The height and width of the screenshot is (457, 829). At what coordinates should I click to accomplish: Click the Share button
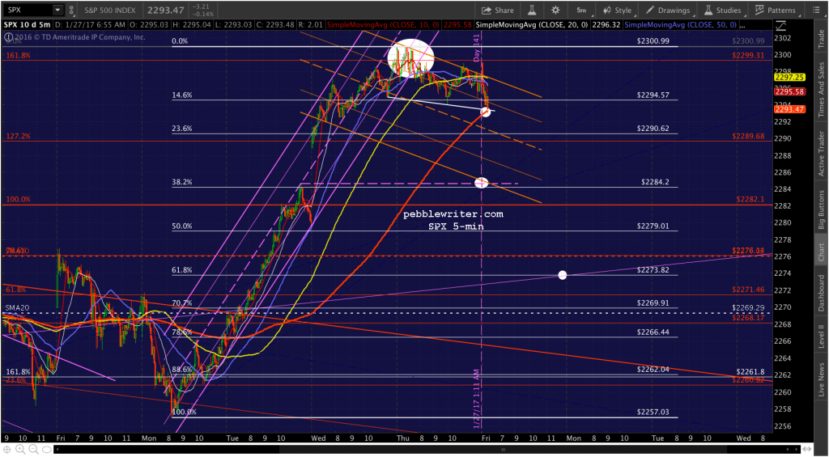tap(498, 10)
